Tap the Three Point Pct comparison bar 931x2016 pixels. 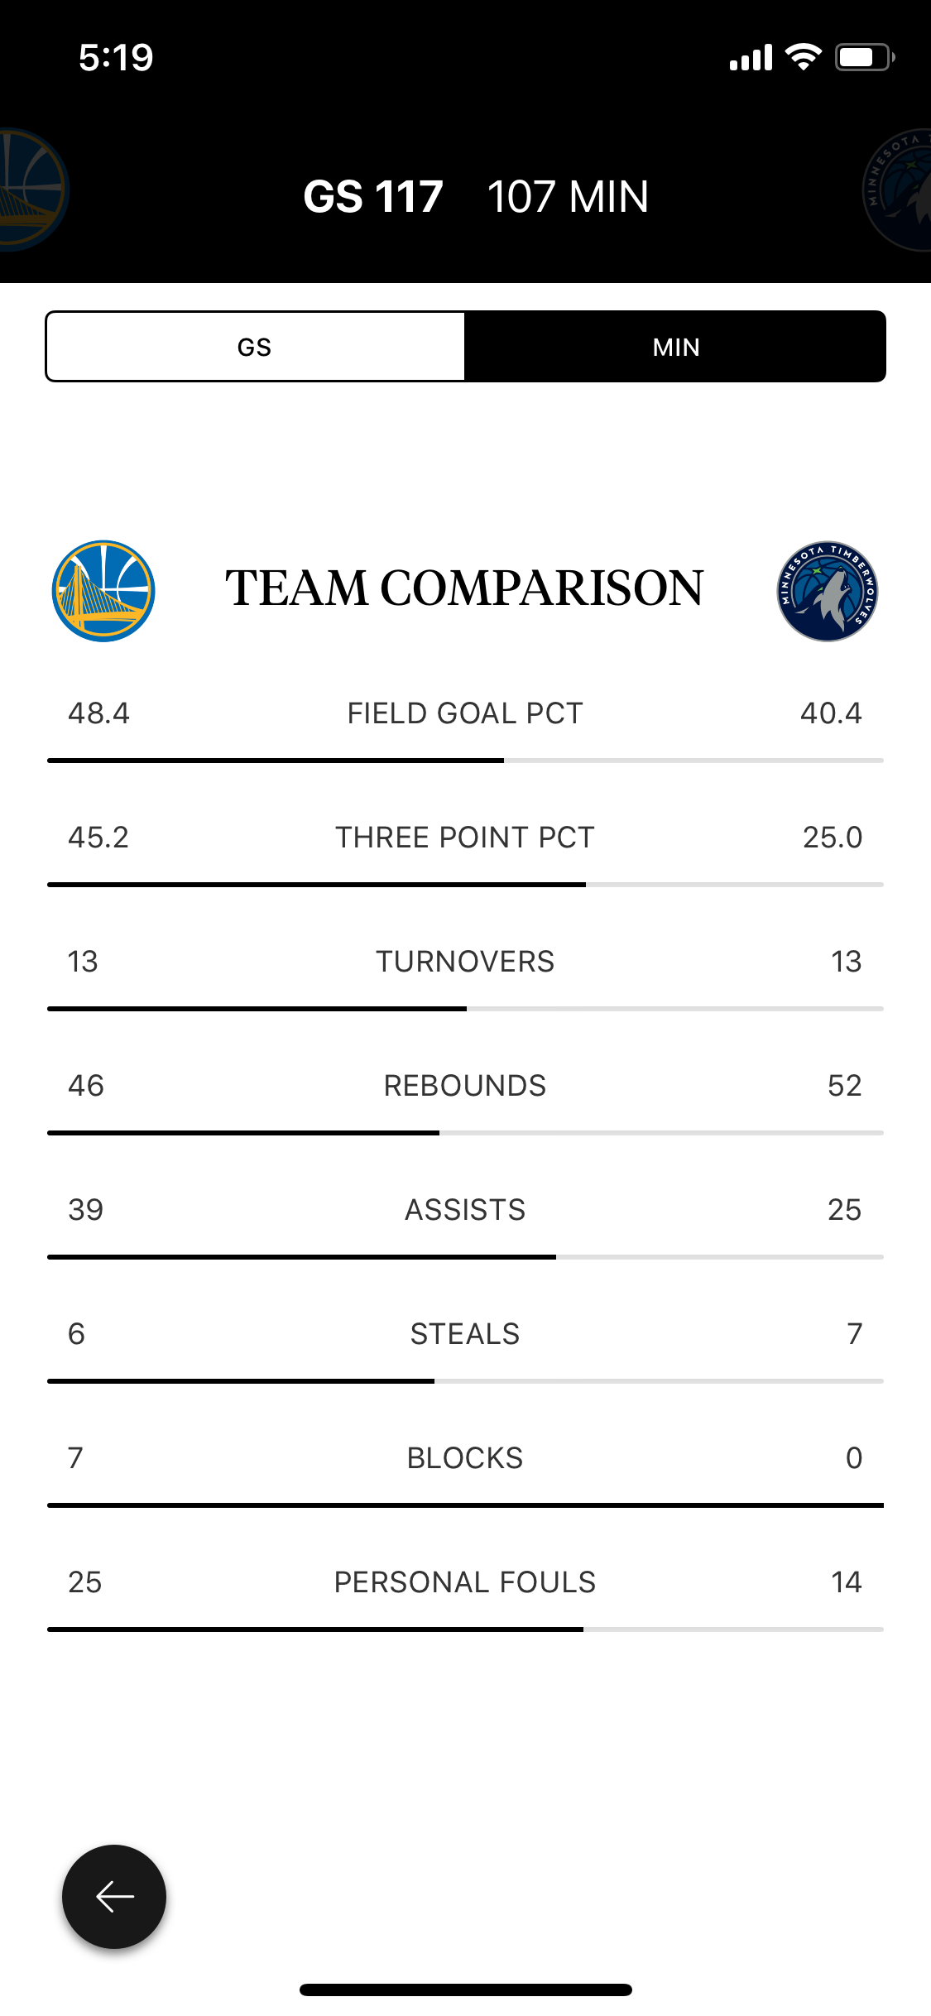465,885
